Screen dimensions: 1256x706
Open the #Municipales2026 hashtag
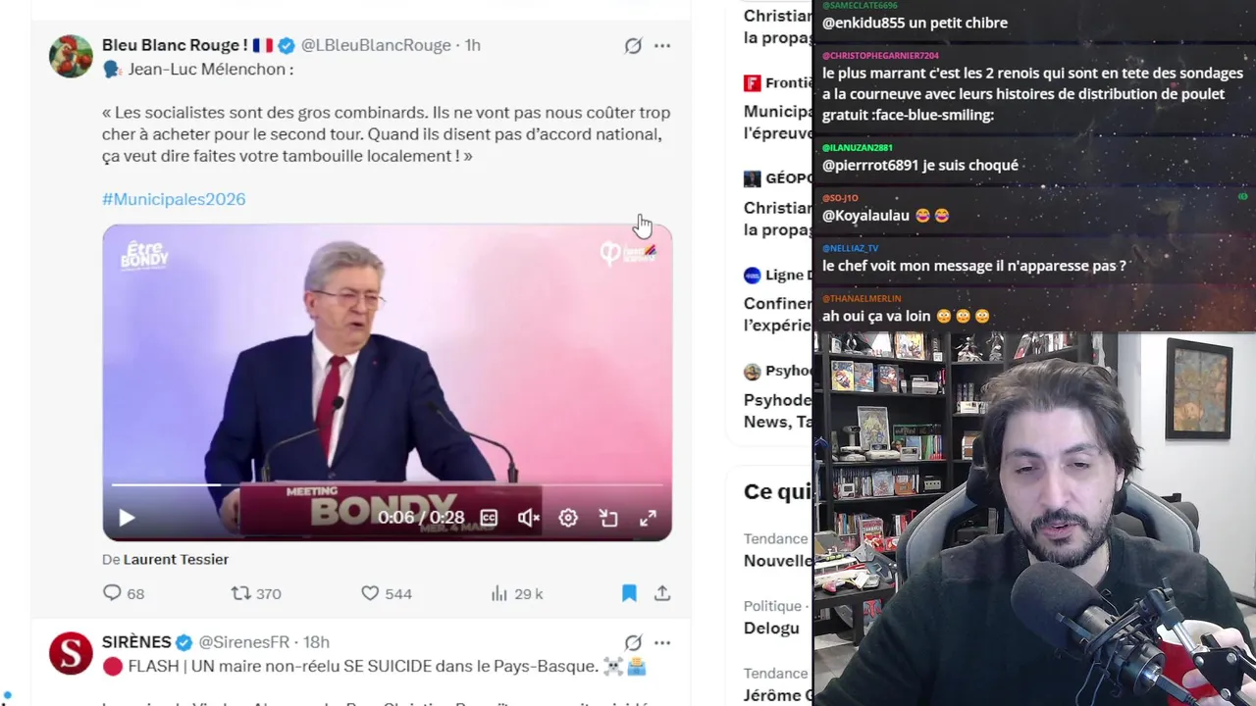[174, 199]
